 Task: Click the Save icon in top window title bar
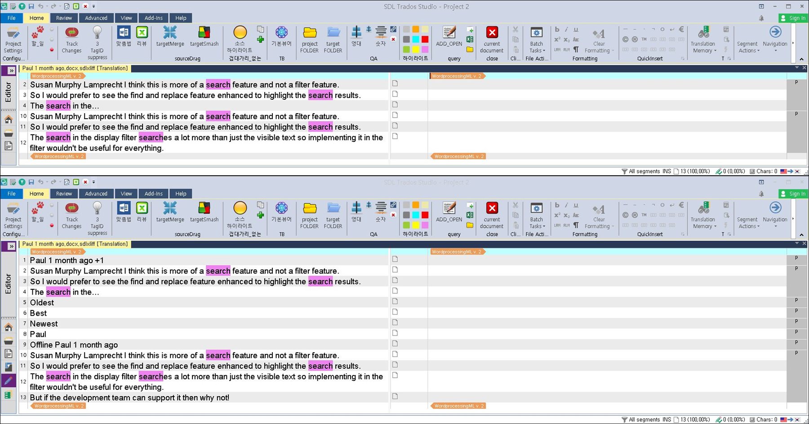pos(31,6)
